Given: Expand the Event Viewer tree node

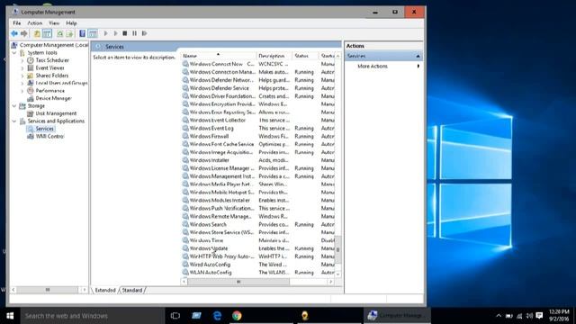Looking at the screenshot, I should 22,68.
